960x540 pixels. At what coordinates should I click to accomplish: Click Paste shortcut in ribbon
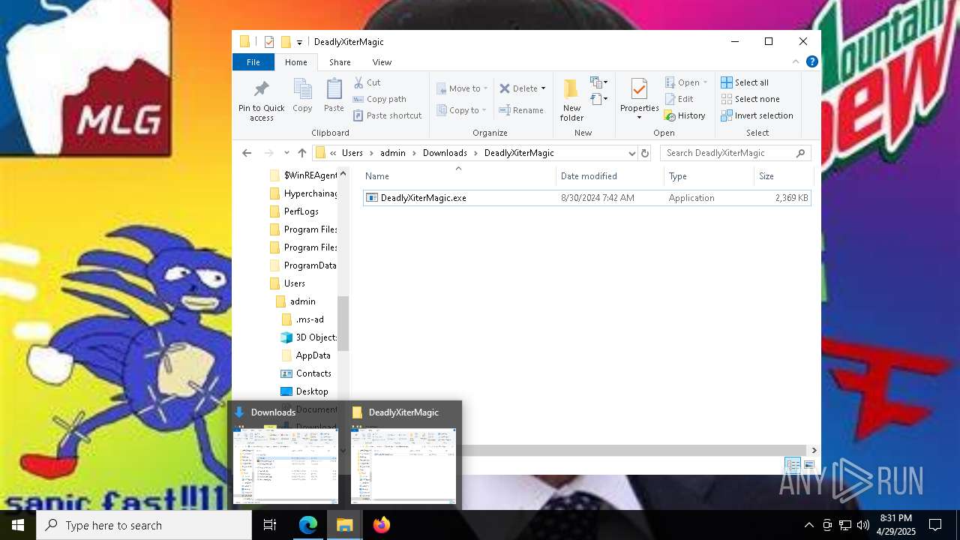coord(387,115)
